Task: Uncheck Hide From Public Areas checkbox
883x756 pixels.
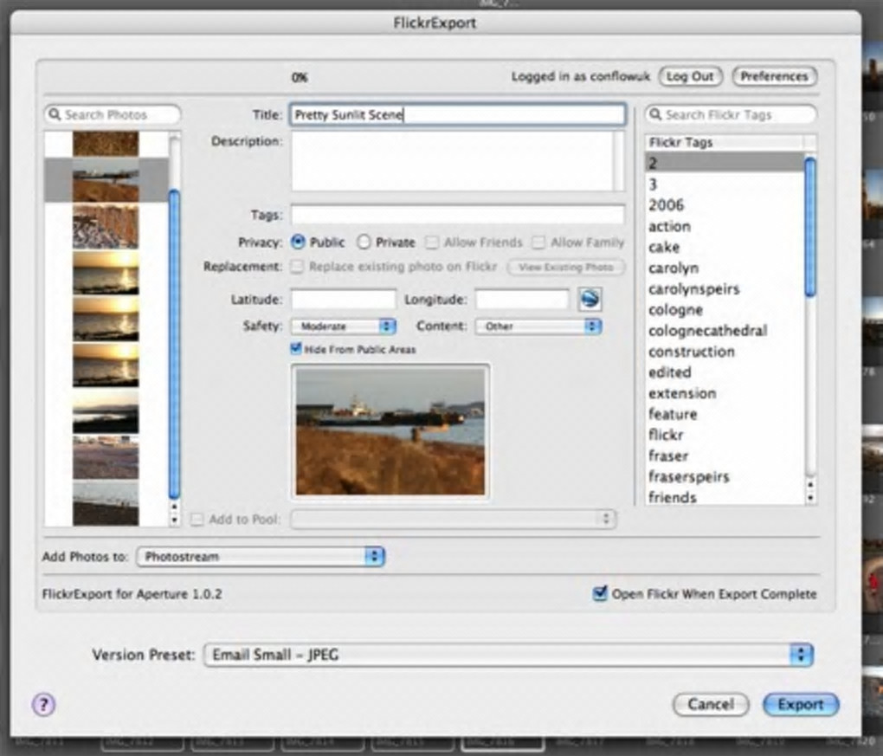Action: [296, 349]
